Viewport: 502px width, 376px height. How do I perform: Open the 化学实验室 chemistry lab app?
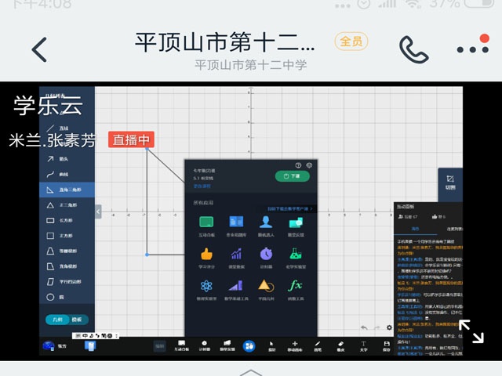(295, 255)
